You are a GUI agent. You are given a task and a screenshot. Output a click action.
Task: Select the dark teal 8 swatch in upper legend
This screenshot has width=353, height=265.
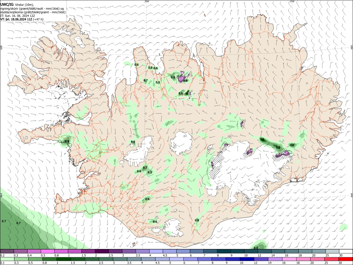pyautogui.click(x=224, y=251)
